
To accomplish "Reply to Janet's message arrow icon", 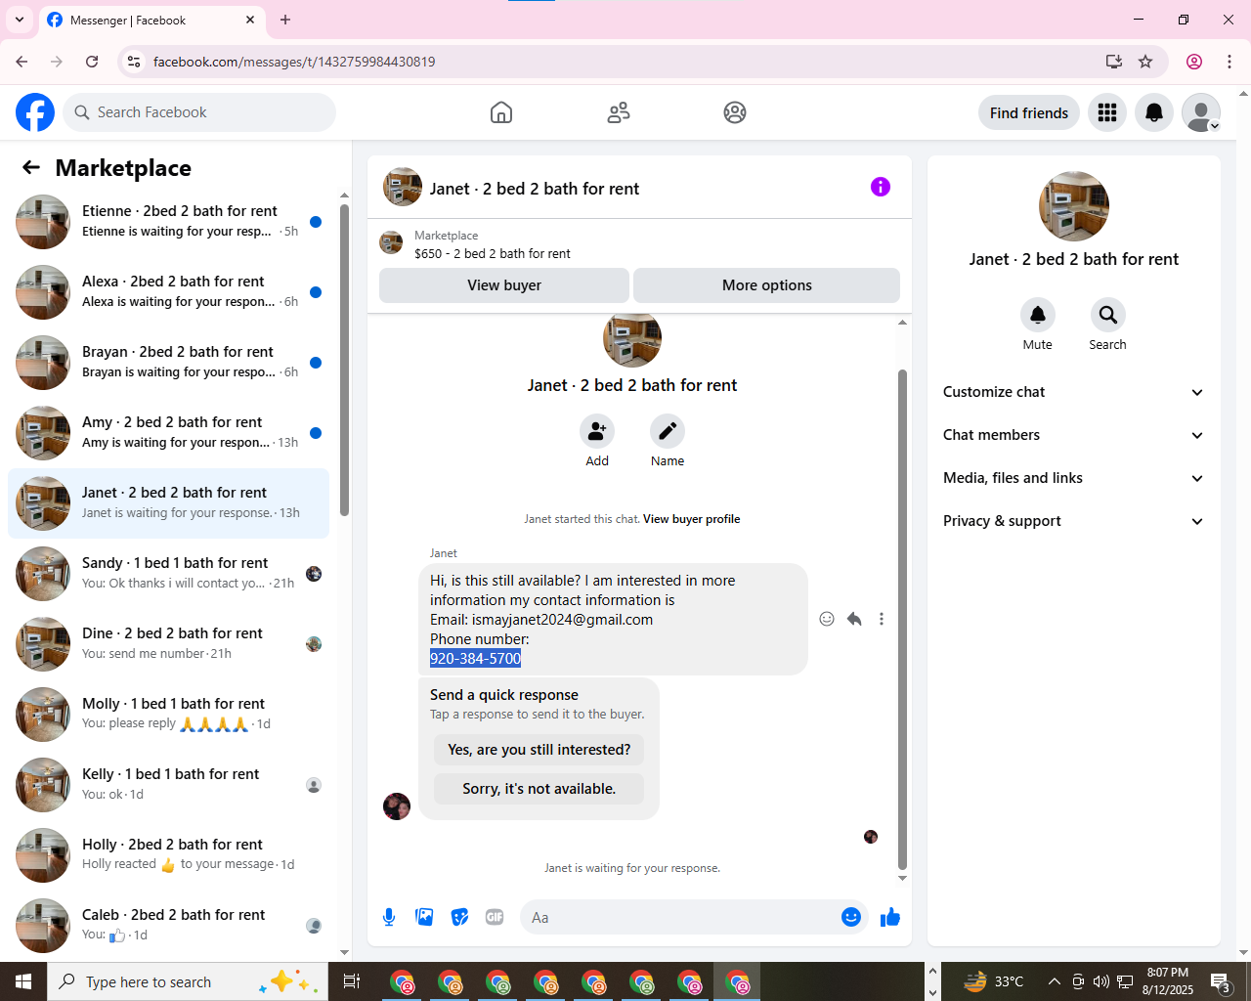I will coord(854,619).
